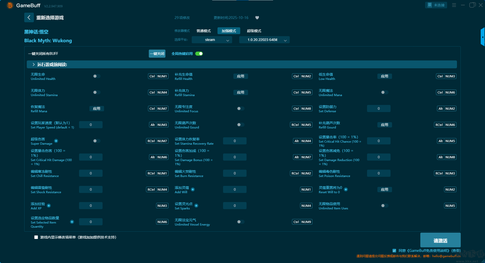Select the 超级模式 super mode tab
The width and height of the screenshot is (485, 263).
(x=254, y=31)
